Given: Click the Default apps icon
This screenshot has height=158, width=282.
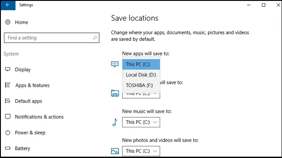Looking at the screenshot, I should pos(8,101).
